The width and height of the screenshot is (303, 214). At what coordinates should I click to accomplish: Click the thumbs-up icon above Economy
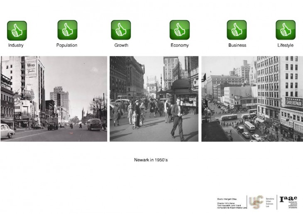click(x=179, y=30)
